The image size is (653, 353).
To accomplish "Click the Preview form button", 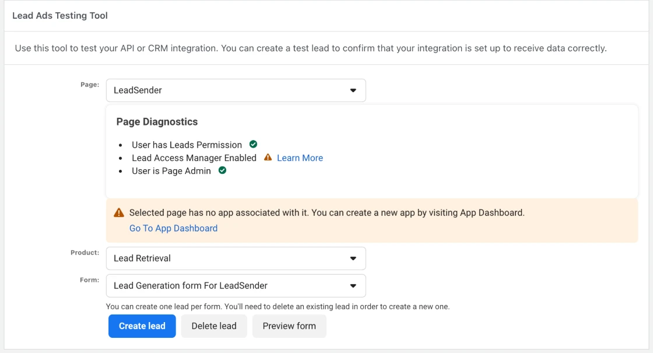I will pos(289,326).
